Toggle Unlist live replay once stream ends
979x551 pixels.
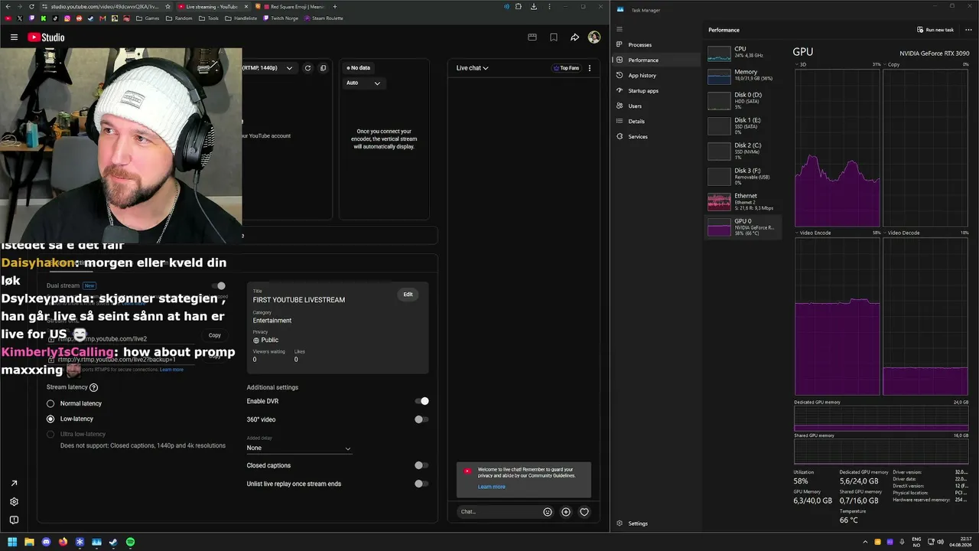click(421, 484)
